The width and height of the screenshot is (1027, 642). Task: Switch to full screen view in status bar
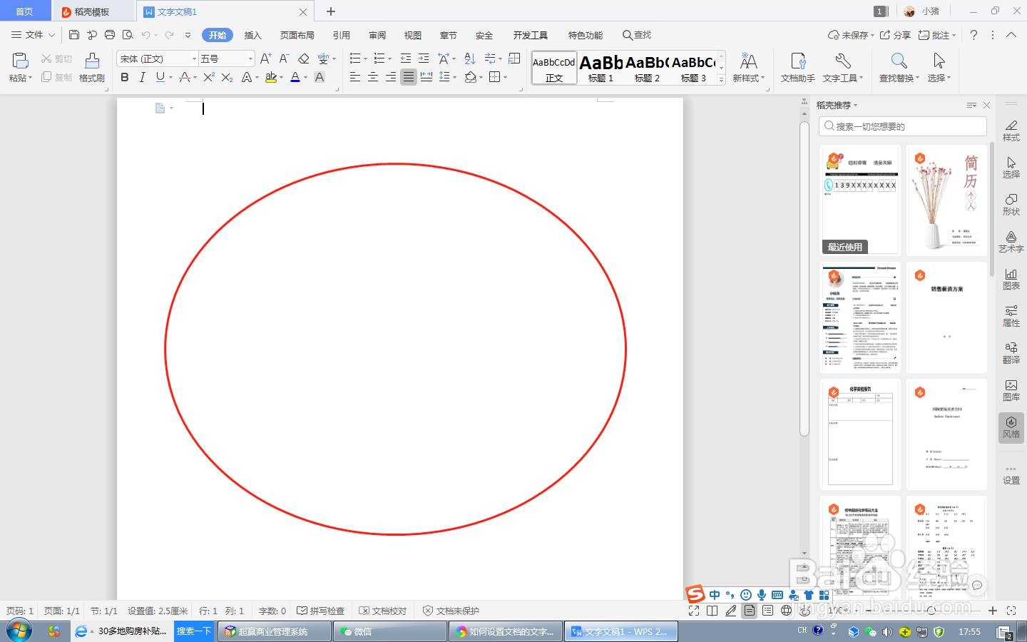click(x=694, y=611)
